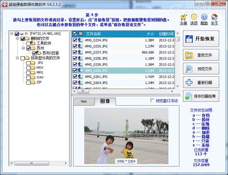The width and height of the screenshot is (228, 175).
Task: Uncheck the #MG_0254.JPG file checkbox
Action: click(x=75, y=40)
